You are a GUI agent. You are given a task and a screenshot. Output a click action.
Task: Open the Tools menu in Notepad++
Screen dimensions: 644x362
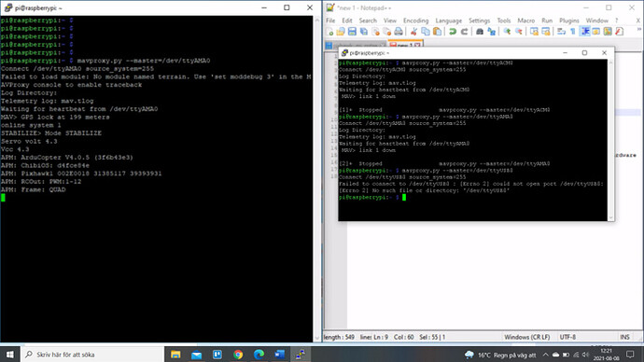pyautogui.click(x=504, y=21)
